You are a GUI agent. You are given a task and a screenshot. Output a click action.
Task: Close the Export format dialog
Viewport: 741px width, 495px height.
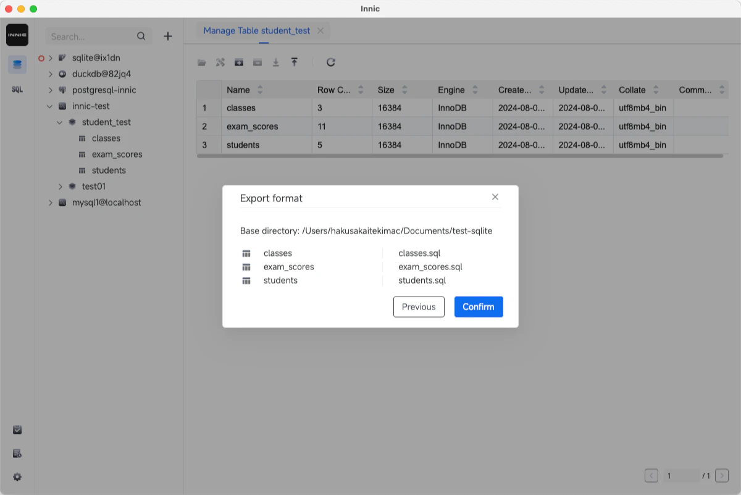(x=495, y=197)
